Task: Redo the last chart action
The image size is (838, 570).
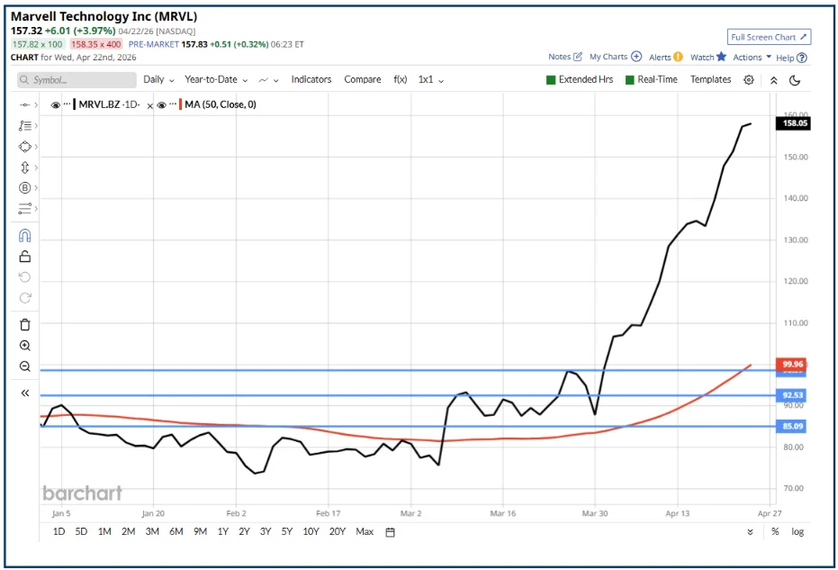Action: point(24,298)
